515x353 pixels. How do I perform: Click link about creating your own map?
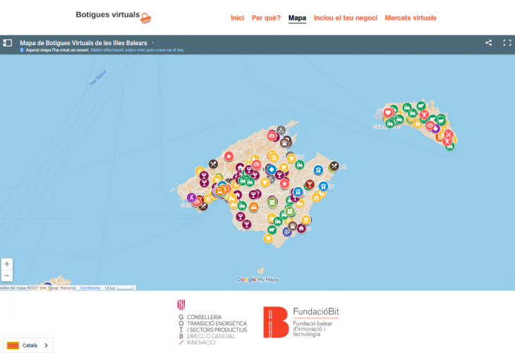click(x=149, y=51)
